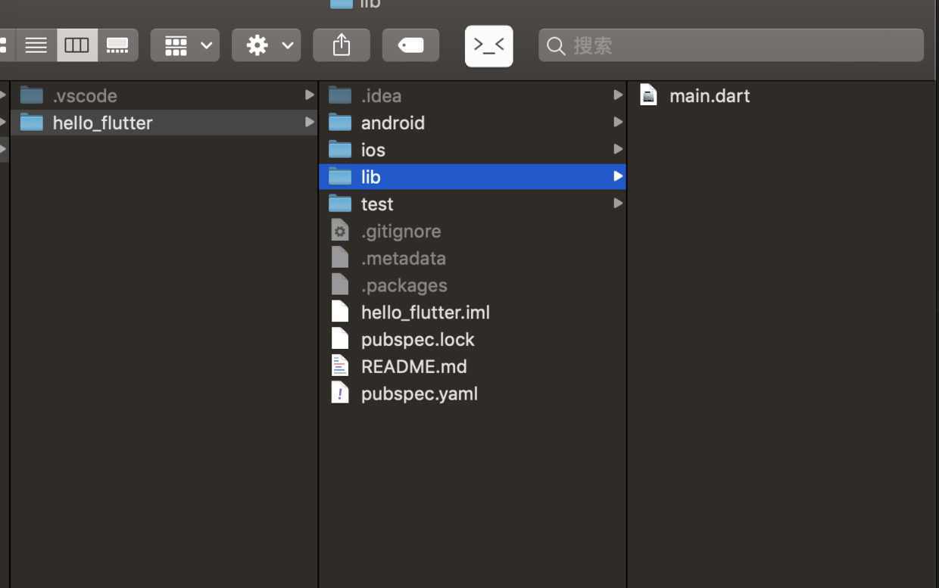Click the test folder icon
This screenshot has width=939, height=588.
pos(340,204)
